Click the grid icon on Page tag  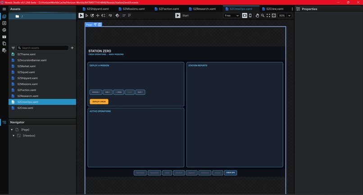coord(100,25)
